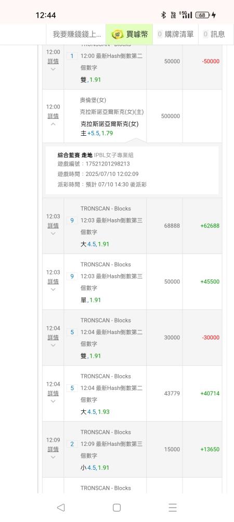The image size is (234, 522).
Task: Tap the 買噱幣 buy coins button
Action: [x=129, y=34]
